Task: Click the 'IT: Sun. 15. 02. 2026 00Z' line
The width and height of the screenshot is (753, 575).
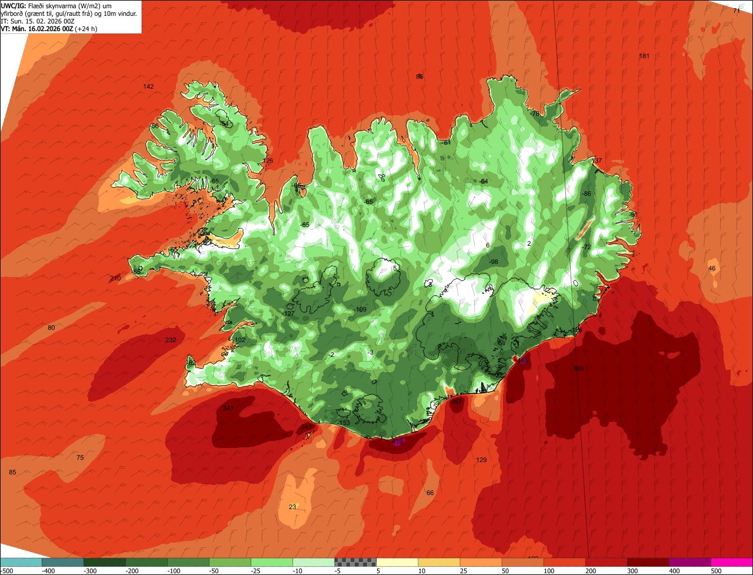Action: [x=36, y=21]
